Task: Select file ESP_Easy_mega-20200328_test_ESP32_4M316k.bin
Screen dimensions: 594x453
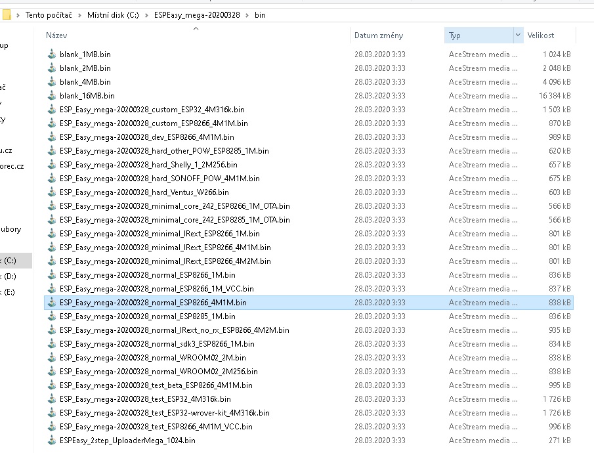Action: click(145, 399)
